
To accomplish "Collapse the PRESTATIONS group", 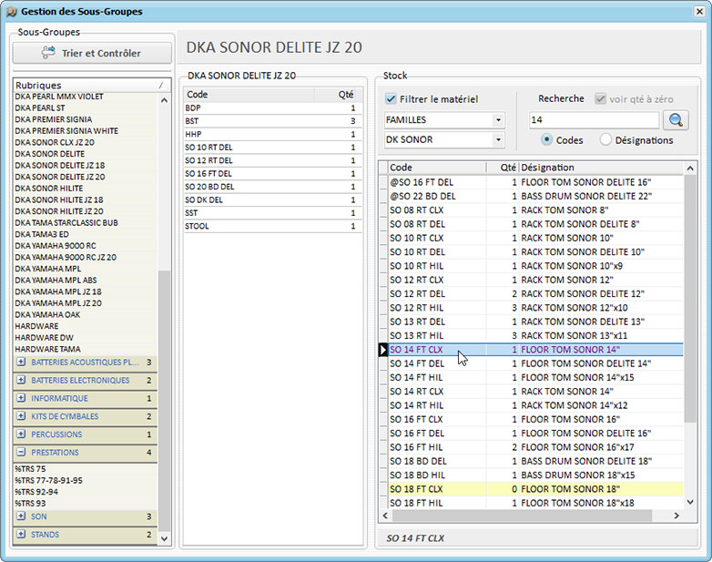I will [x=21, y=453].
